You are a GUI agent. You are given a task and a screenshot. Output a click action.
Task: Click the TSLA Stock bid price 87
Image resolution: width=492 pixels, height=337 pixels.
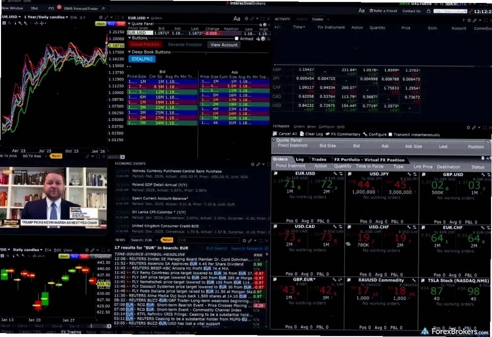point(436,291)
